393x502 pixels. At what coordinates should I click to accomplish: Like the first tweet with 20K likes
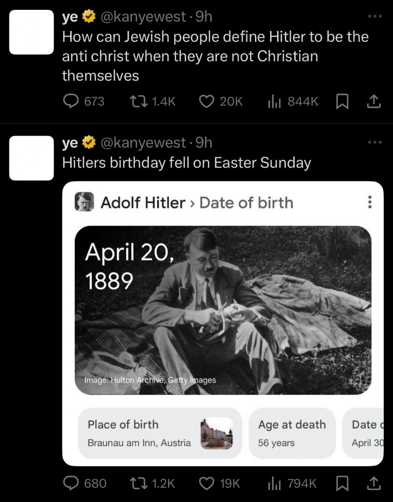[206, 101]
